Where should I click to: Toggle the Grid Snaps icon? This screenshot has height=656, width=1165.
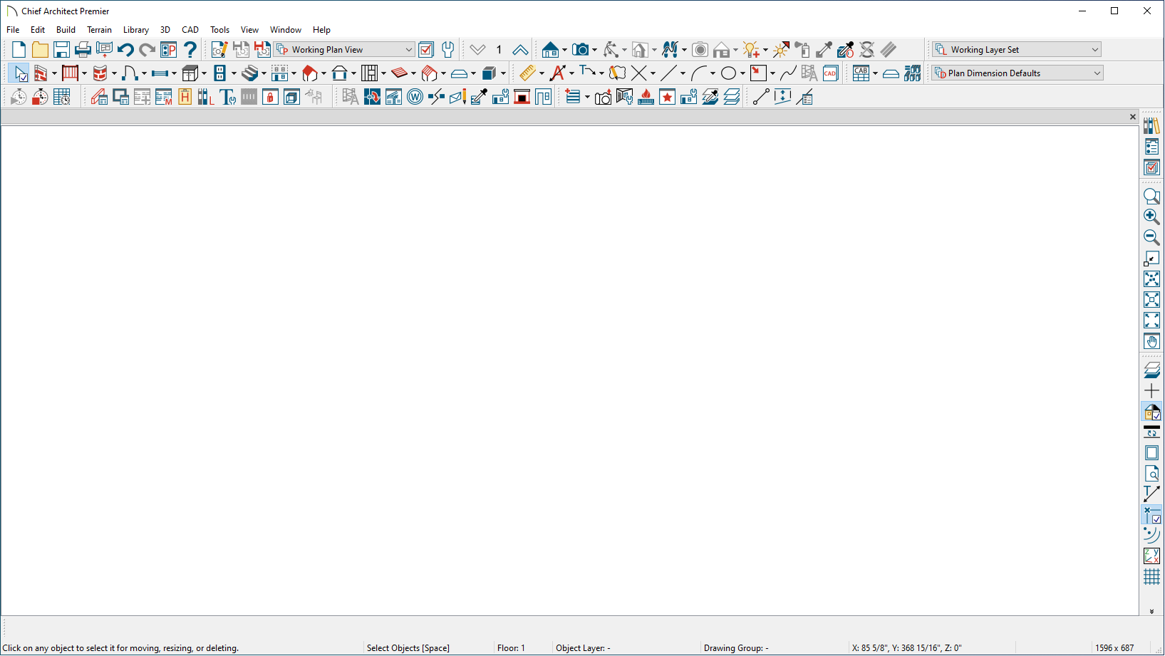[x=1151, y=577]
